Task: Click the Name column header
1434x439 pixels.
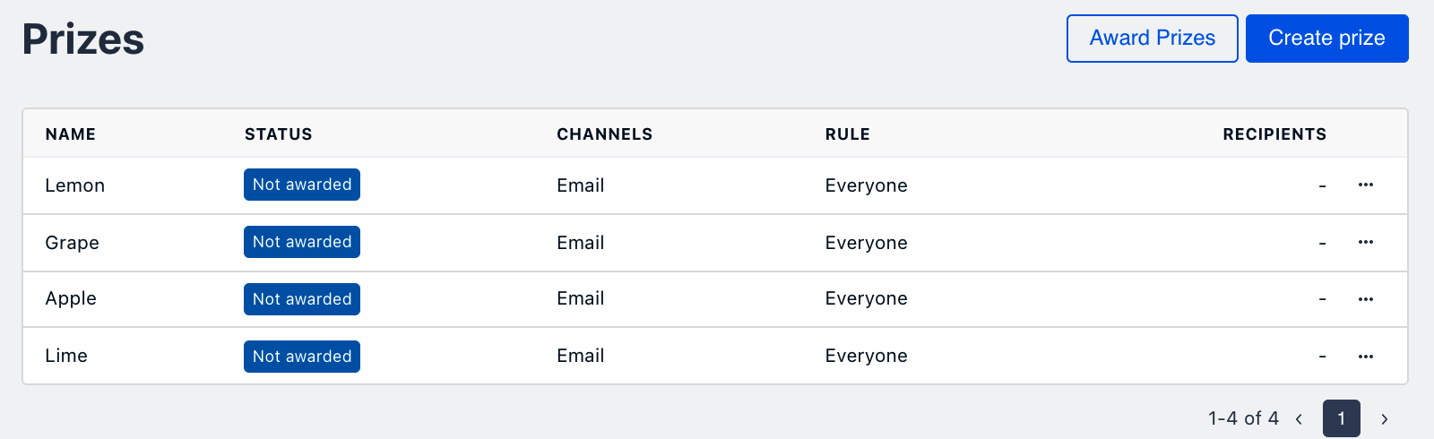Action: (71, 134)
